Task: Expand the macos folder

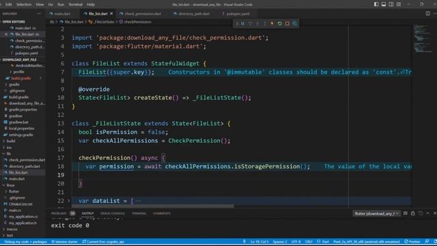Action: coord(12,229)
